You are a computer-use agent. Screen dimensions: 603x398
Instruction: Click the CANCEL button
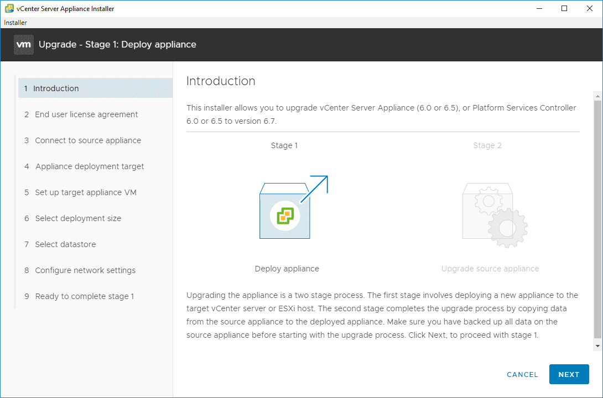(x=522, y=374)
